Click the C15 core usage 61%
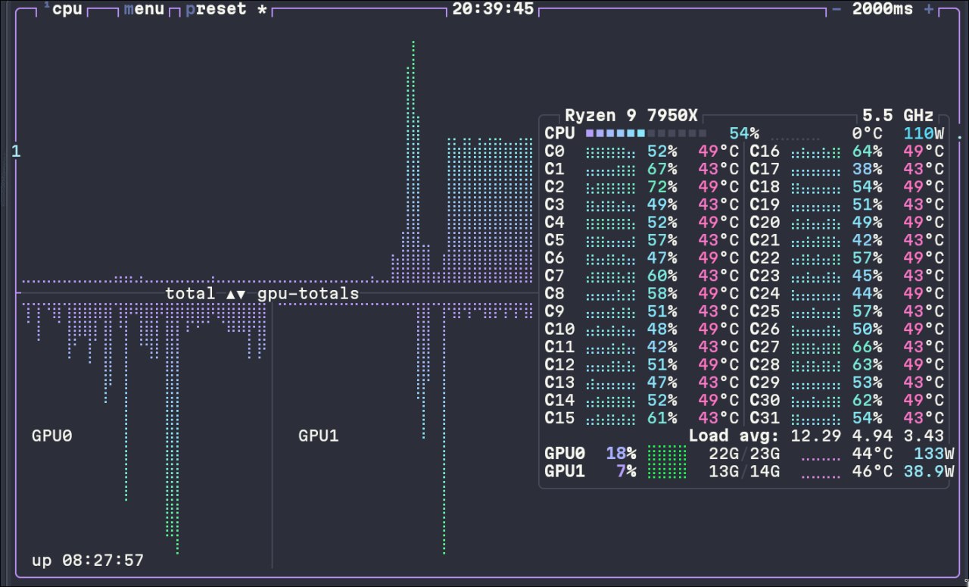969x587 pixels. click(662, 418)
